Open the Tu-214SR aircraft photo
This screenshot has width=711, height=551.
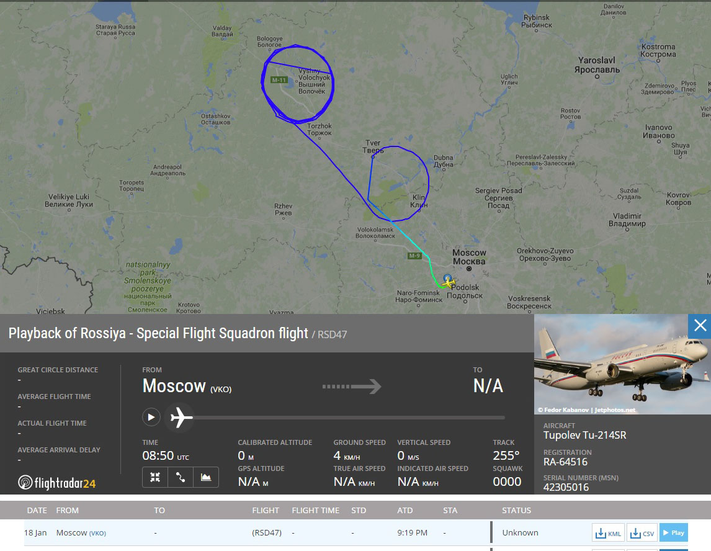[x=622, y=364]
